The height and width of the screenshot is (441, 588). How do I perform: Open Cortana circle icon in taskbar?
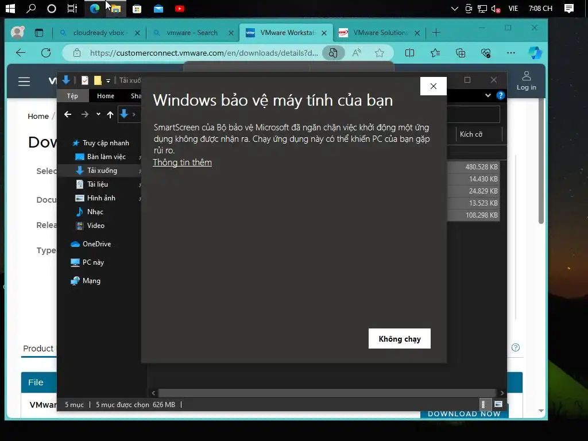51,8
